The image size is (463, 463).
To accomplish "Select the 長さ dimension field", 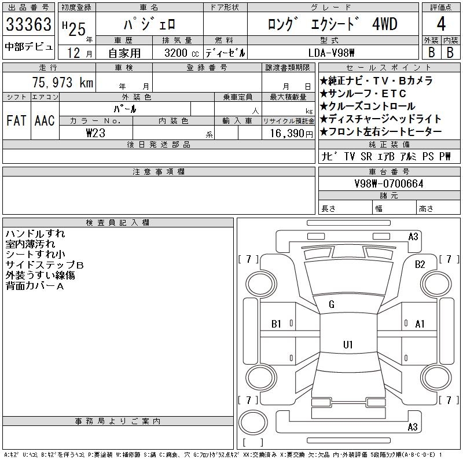I will tap(345, 207).
